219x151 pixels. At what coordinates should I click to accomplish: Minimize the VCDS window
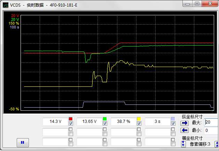188,3
